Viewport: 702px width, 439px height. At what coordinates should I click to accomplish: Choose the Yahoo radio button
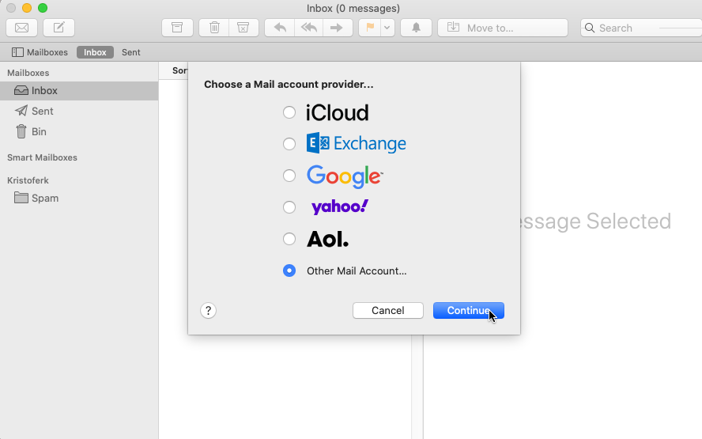pyautogui.click(x=289, y=207)
